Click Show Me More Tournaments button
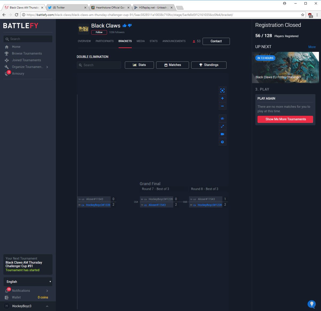Screen dimensions: 321x311 (x=285, y=119)
